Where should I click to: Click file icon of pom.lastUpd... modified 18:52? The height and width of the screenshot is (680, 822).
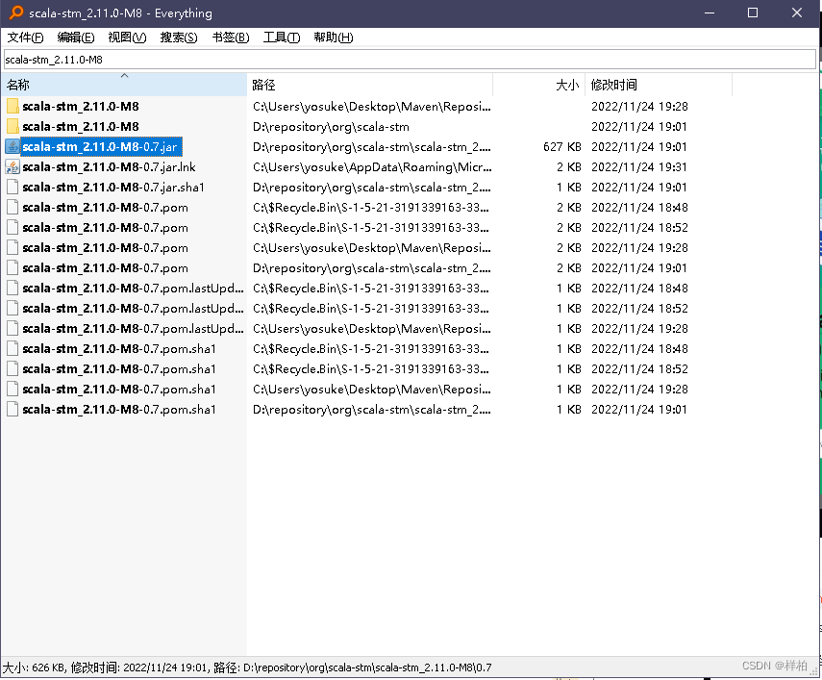coord(12,309)
